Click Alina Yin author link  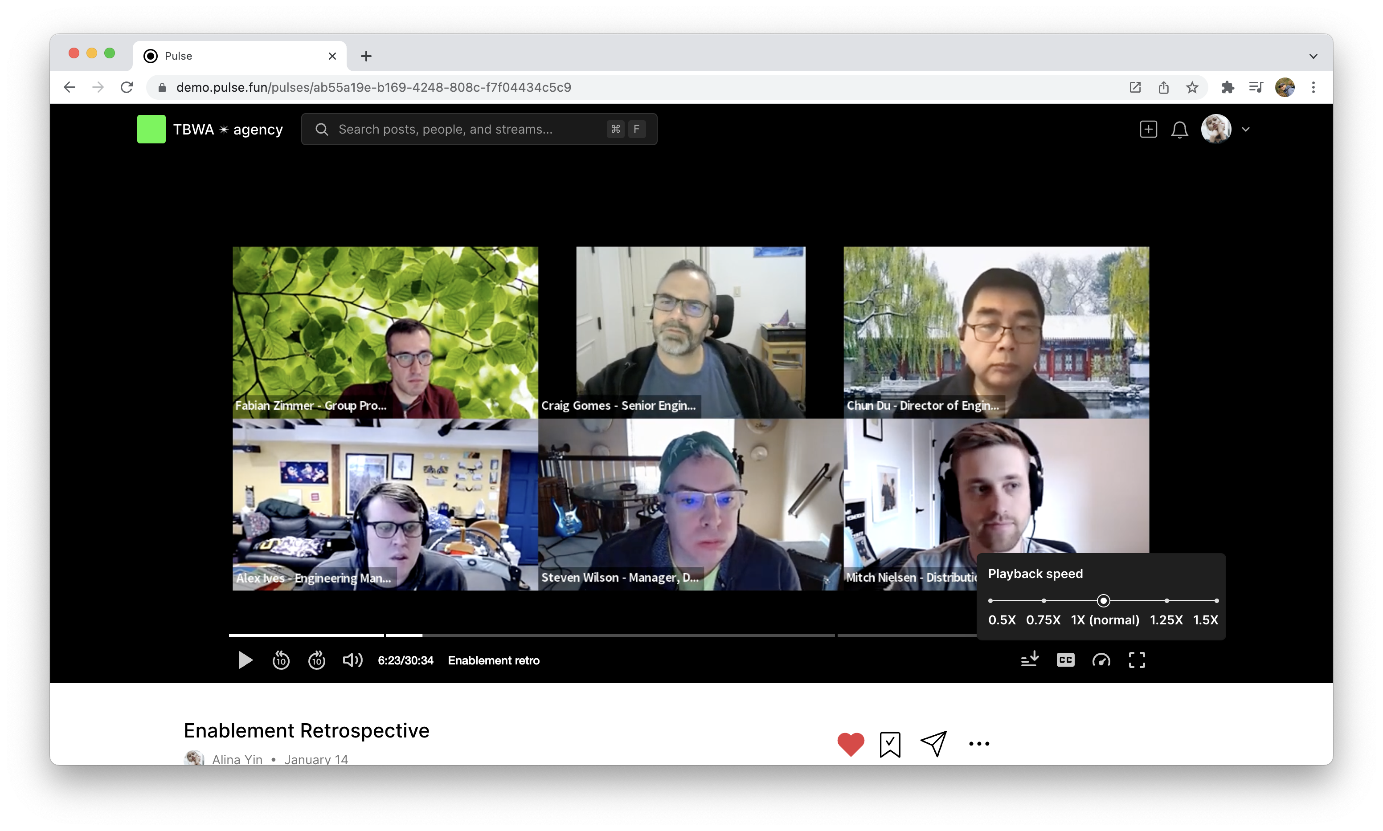237,759
